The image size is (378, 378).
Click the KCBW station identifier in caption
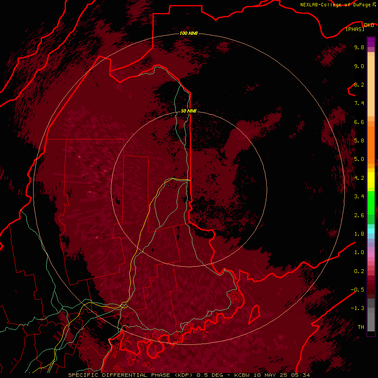242,375
